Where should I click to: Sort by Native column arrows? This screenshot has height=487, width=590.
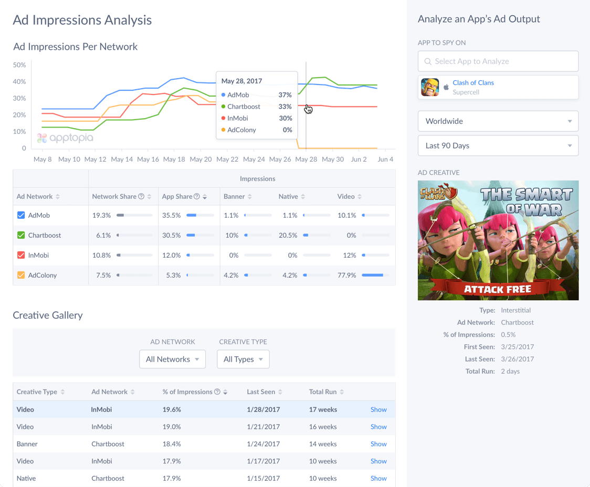point(303,196)
